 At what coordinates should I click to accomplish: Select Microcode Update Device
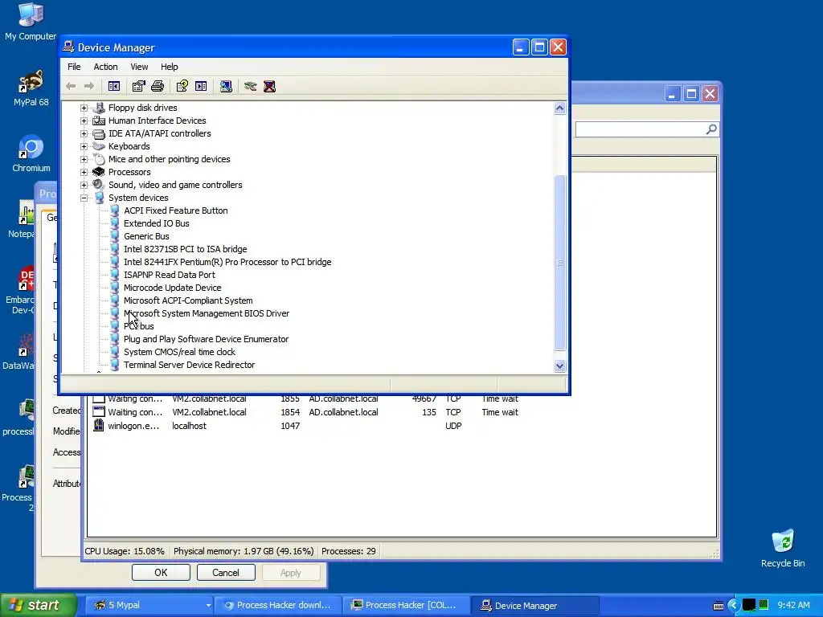pyautogui.click(x=173, y=288)
